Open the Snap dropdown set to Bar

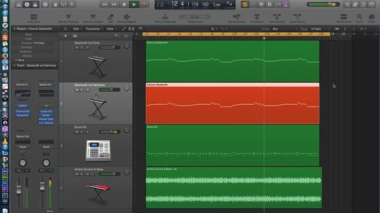[285, 29]
